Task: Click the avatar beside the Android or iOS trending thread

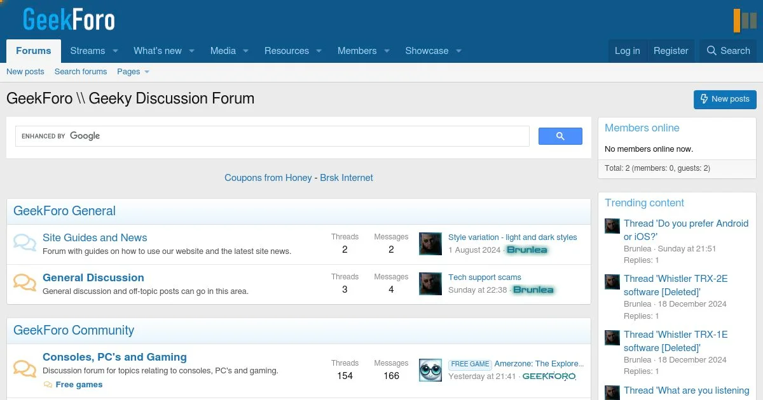Action: point(612,227)
